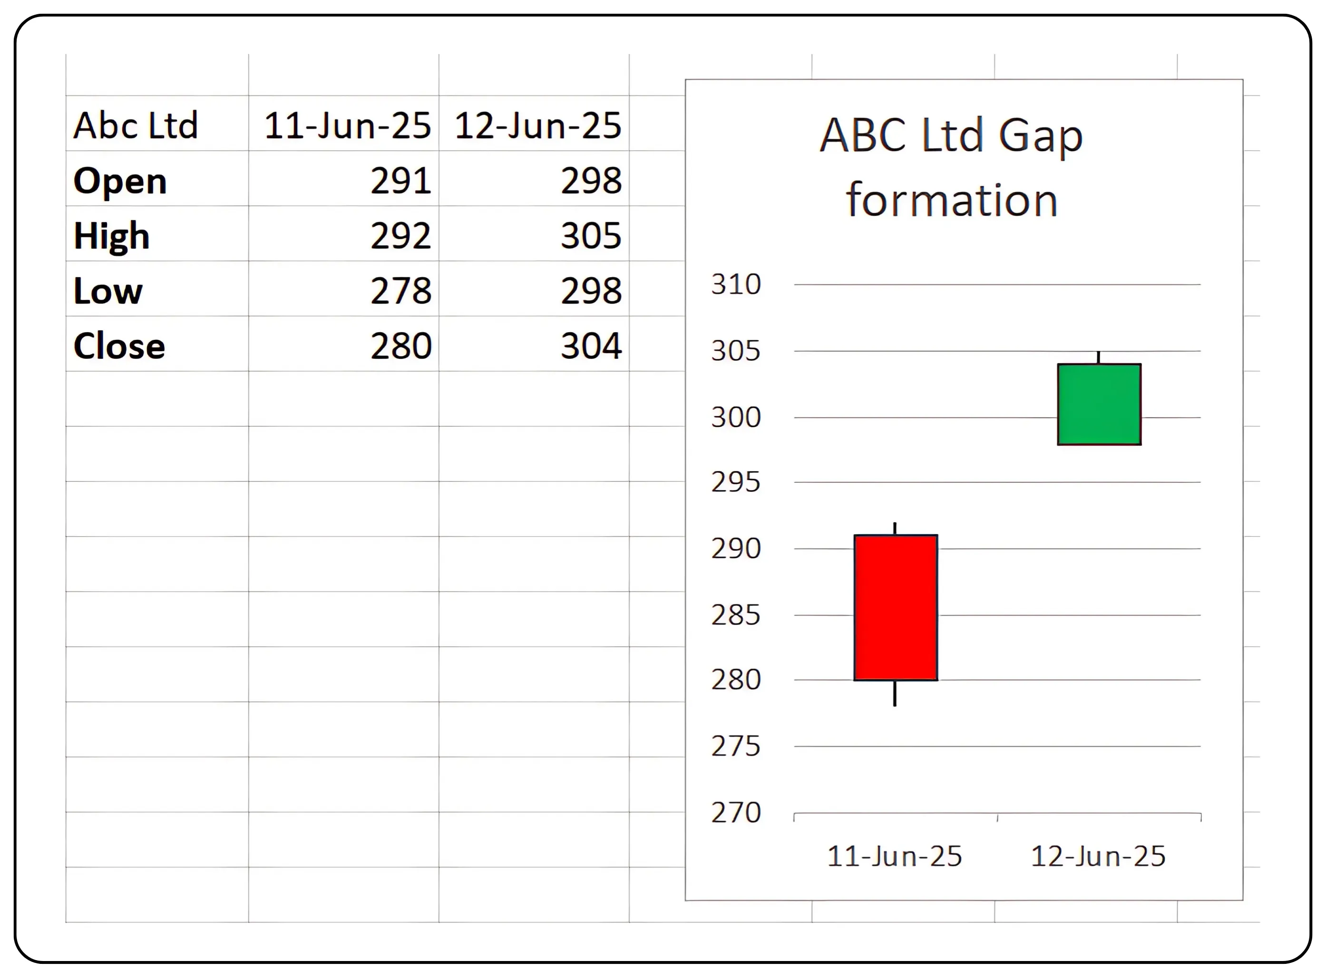Select the 'Close' row label

click(119, 346)
